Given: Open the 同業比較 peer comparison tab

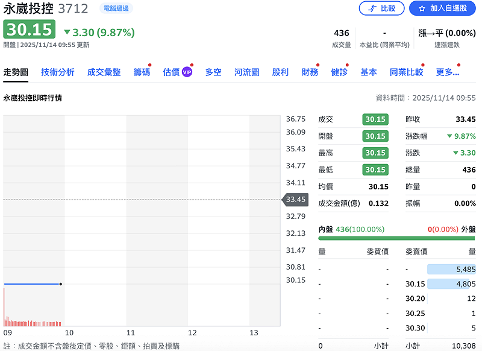Looking at the screenshot, I should (405, 71).
